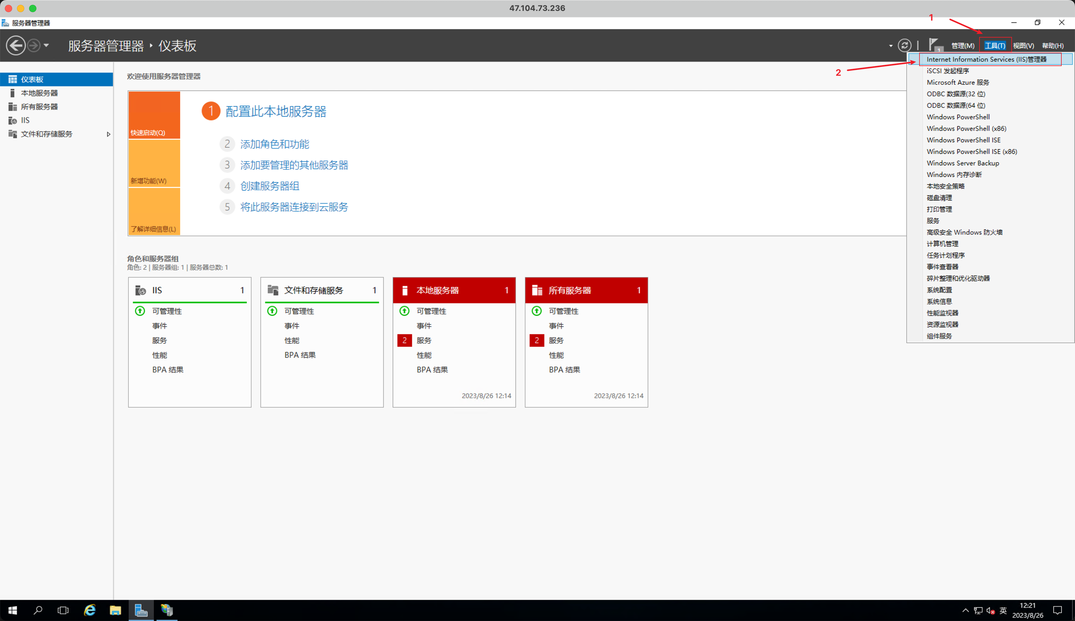Click the back navigation arrow
The width and height of the screenshot is (1075, 621).
[x=16, y=45]
